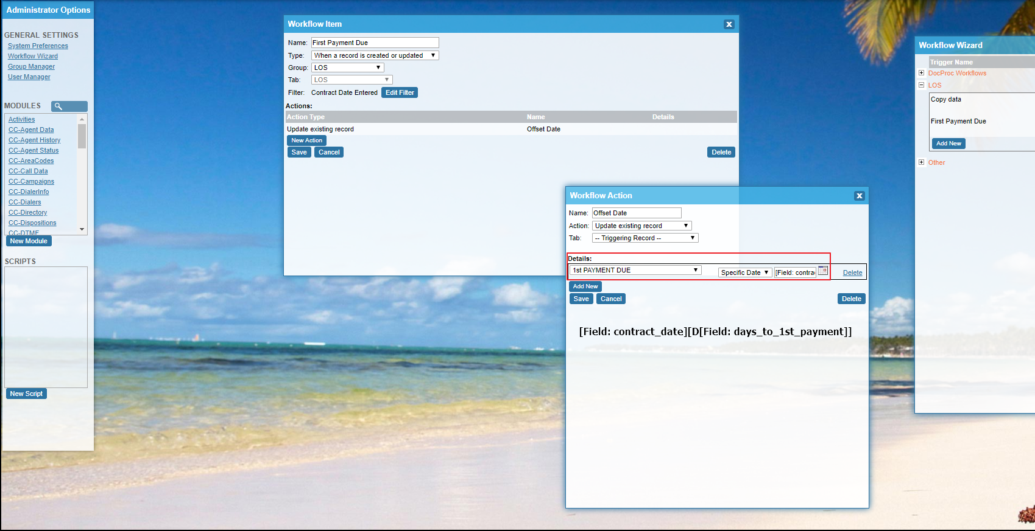Collapse the LOS tree node in Workflow Wizard
This screenshot has height=531, width=1035.
point(921,85)
